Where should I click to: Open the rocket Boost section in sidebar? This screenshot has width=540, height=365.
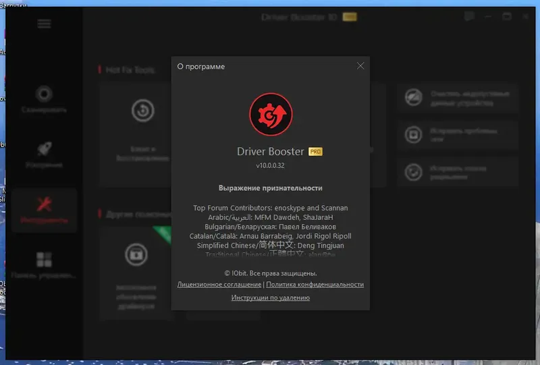pos(44,155)
